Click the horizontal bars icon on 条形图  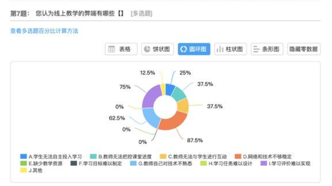(x=256, y=49)
